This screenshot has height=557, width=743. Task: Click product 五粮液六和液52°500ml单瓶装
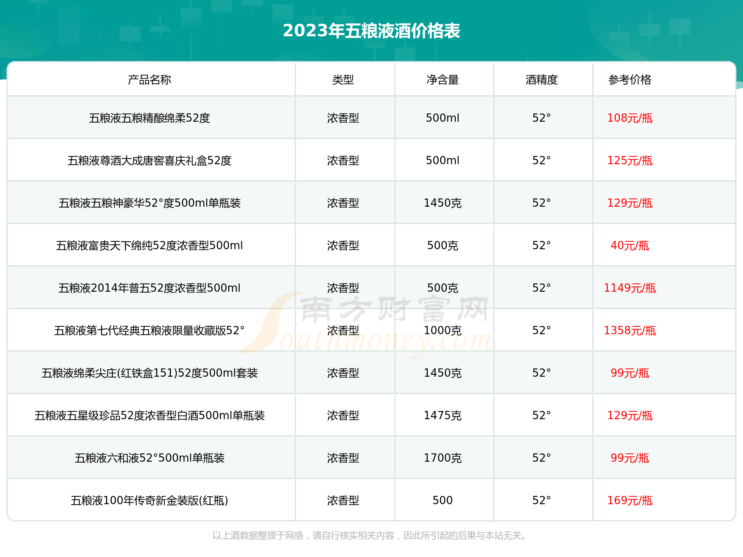click(x=149, y=458)
